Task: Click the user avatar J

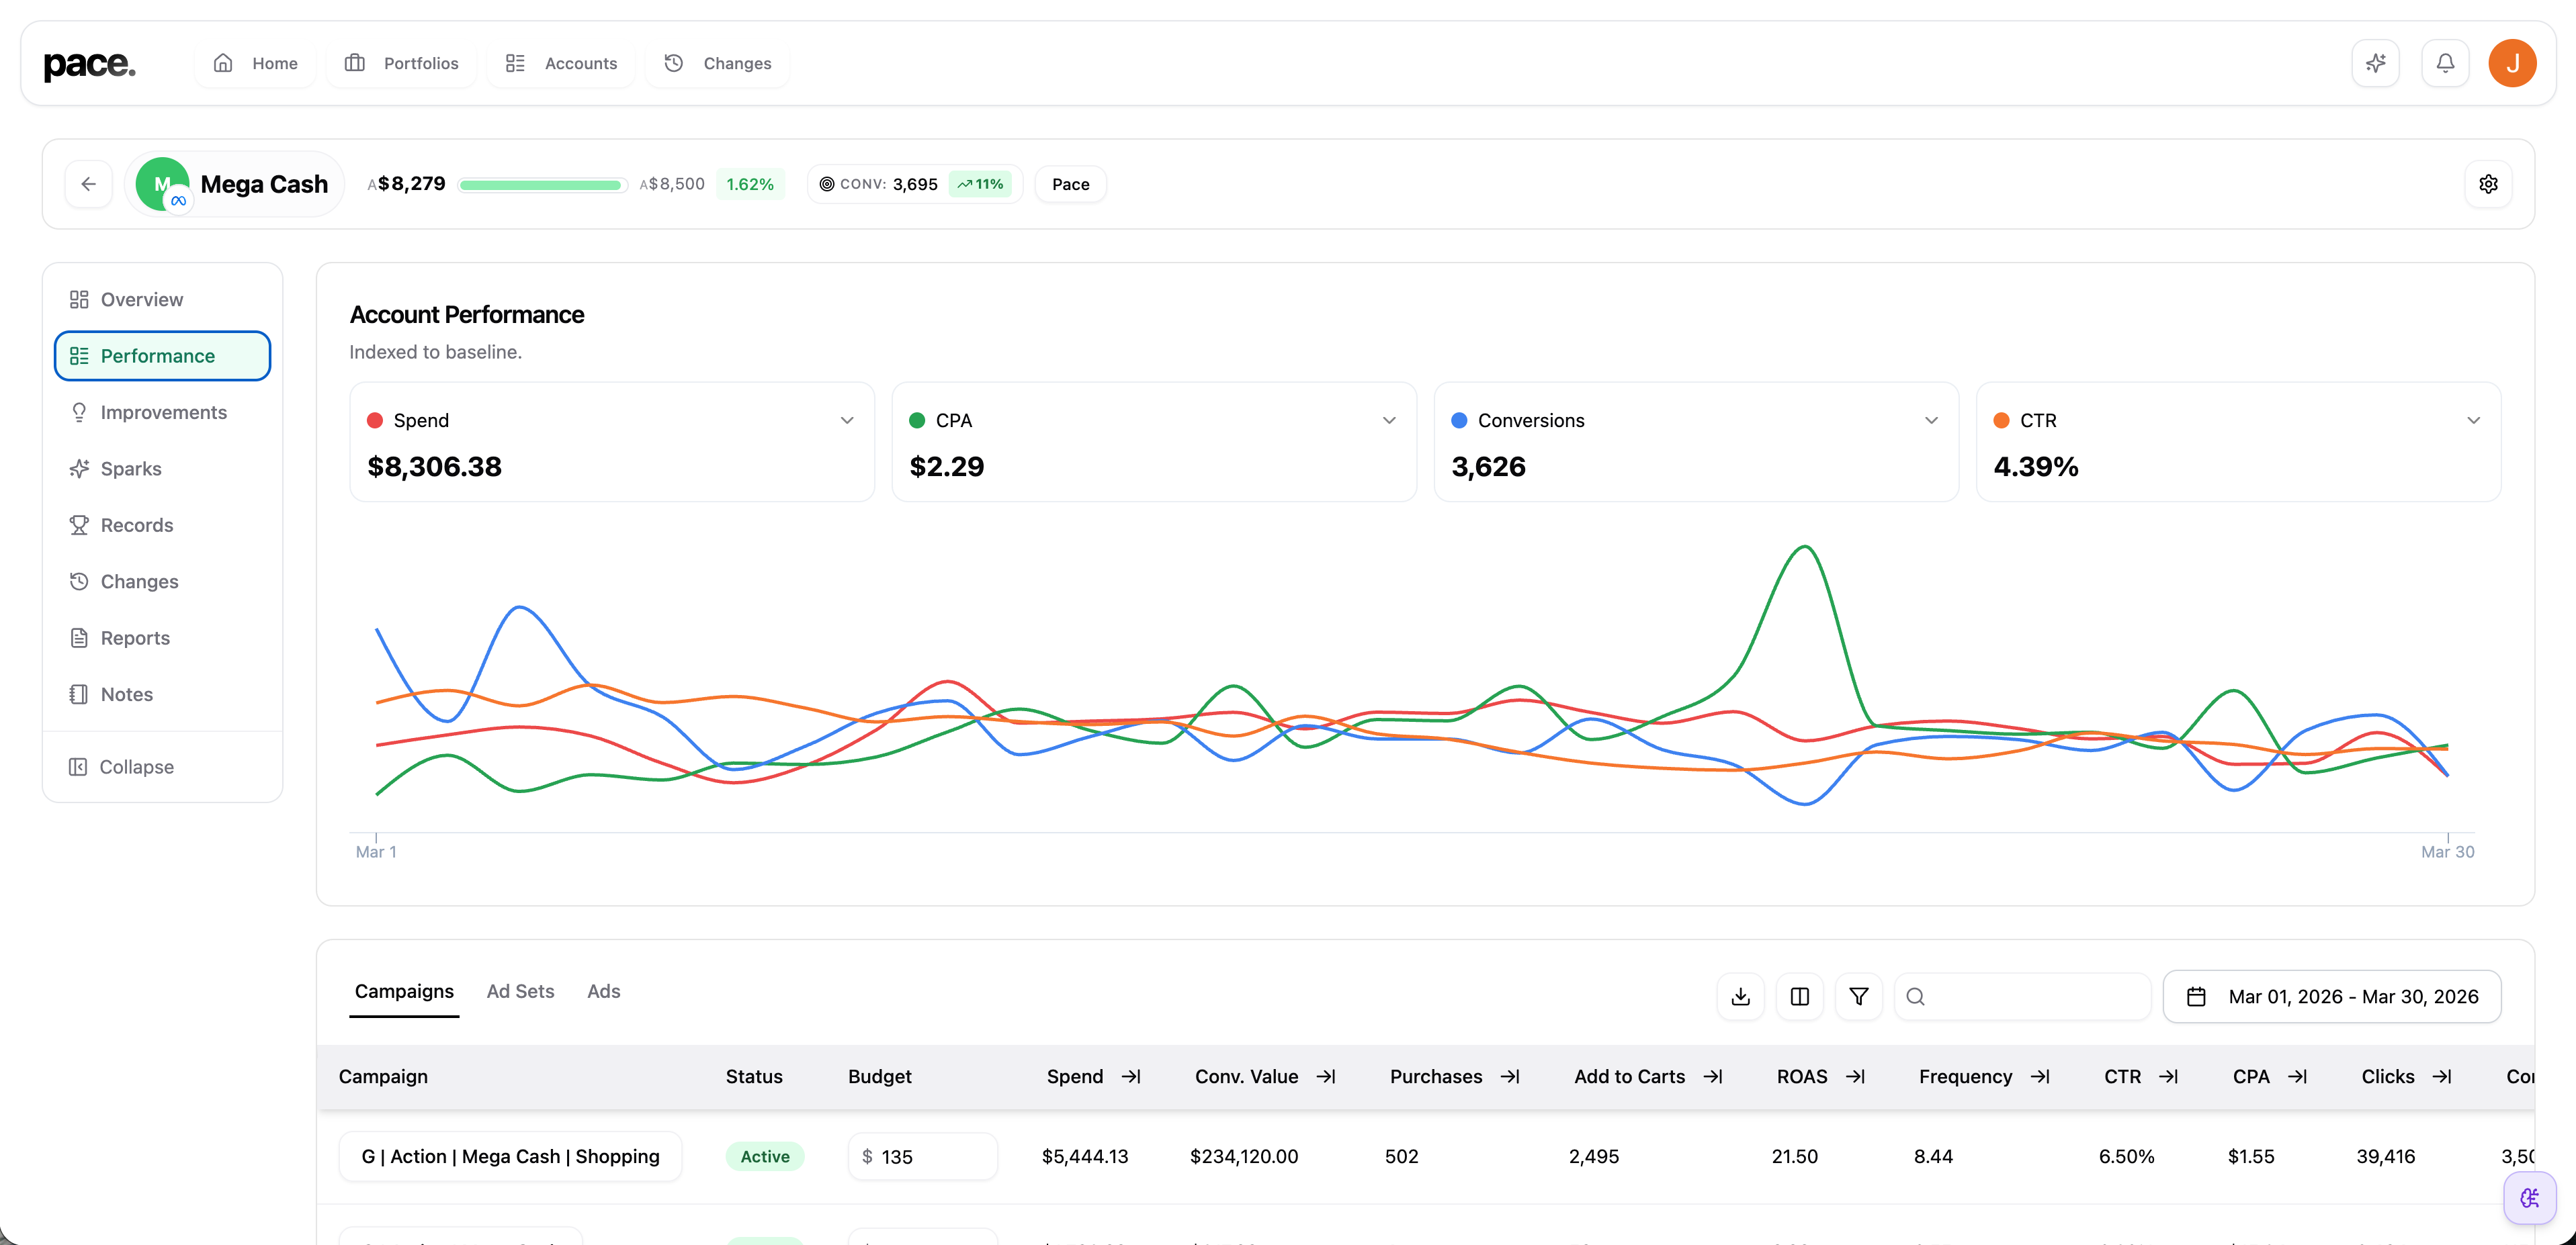Action: pos(2511,63)
